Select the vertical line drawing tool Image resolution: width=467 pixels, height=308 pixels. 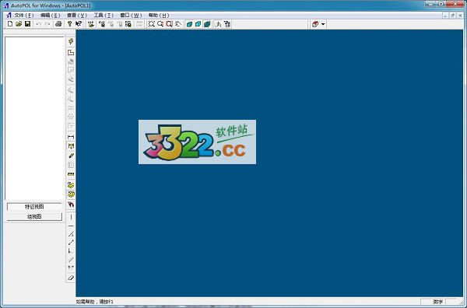(71, 217)
